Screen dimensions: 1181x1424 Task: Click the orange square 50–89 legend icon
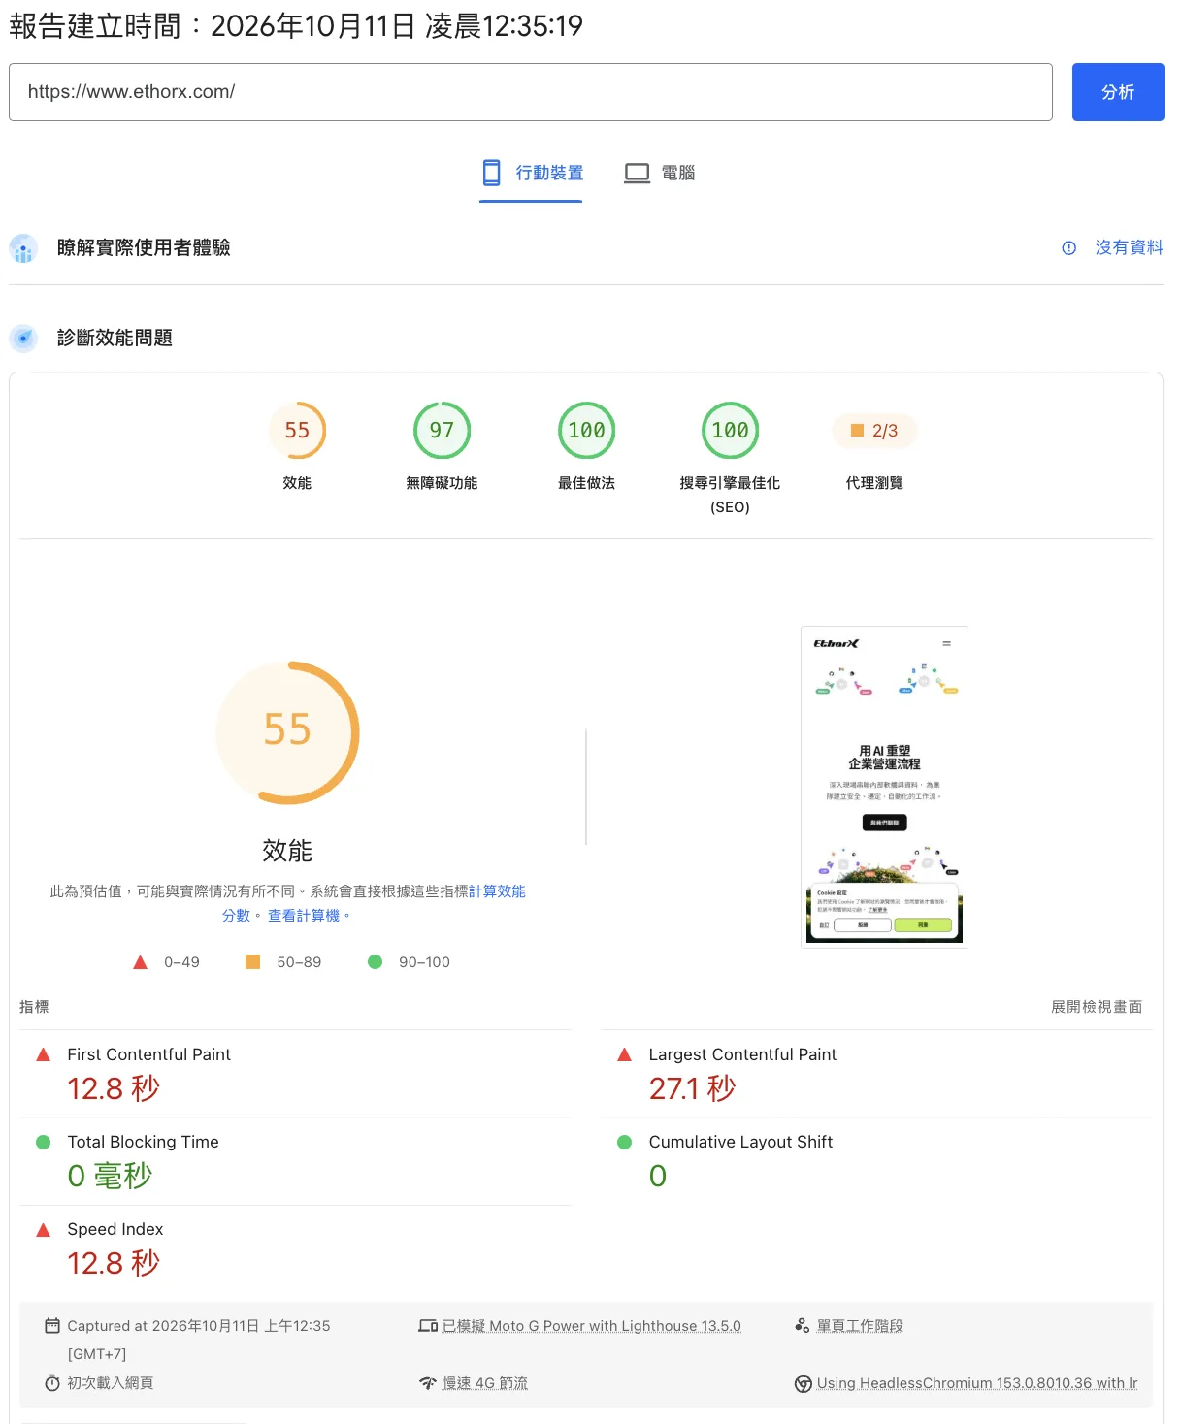[252, 961]
